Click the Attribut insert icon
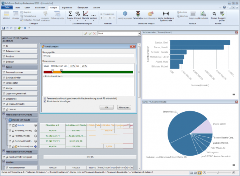This screenshot has width=240, height=176. tap(6, 14)
